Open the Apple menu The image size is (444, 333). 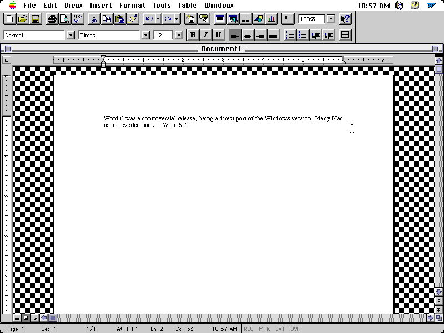point(12,5)
